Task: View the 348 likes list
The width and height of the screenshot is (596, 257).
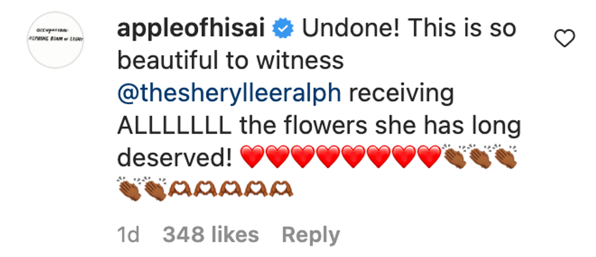Action: tap(211, 235)
